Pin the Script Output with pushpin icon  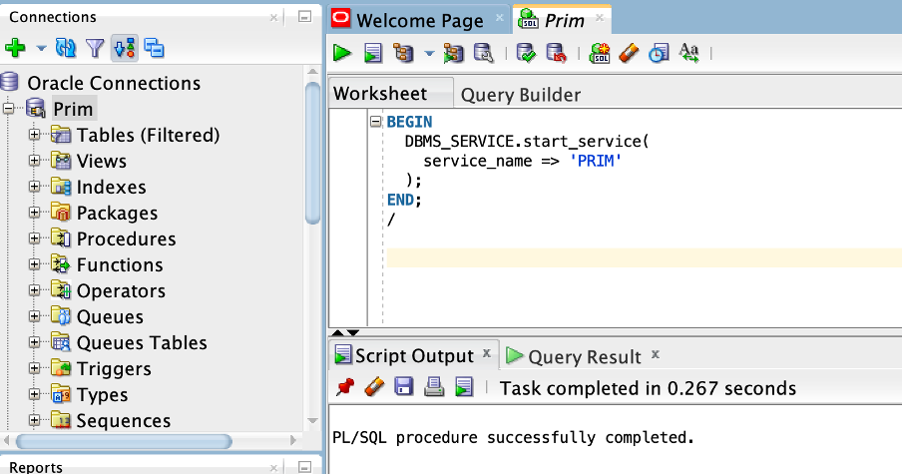tap(344, 387)
